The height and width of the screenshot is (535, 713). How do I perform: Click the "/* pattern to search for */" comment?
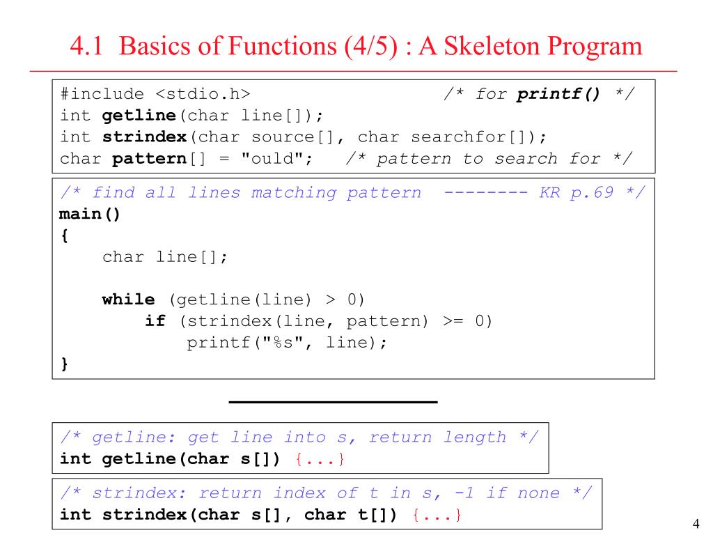coord(489,159)
